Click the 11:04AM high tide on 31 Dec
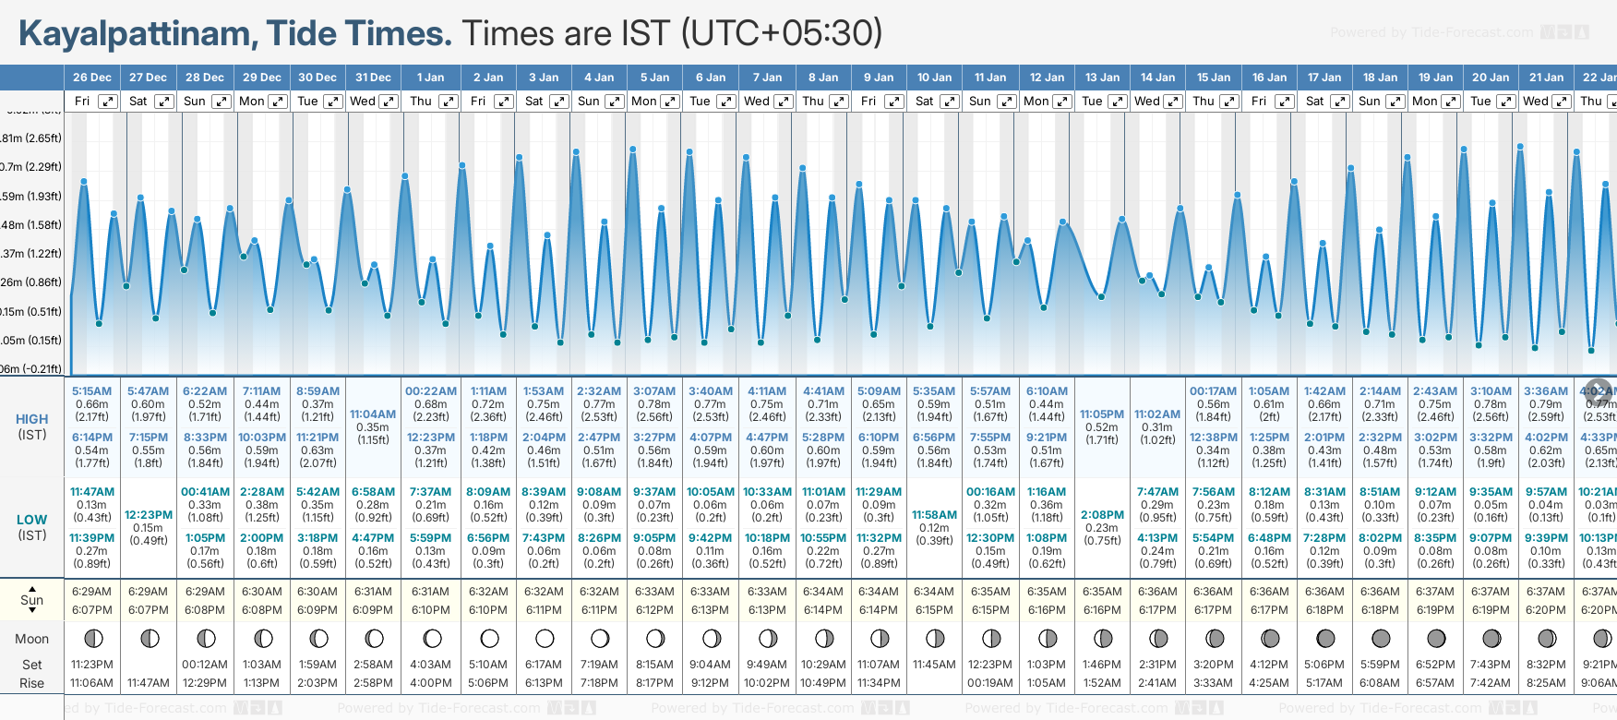Image resolution: width=1617 pixels, height=720 pixels. pyautogui.click(x=373, y=414)
